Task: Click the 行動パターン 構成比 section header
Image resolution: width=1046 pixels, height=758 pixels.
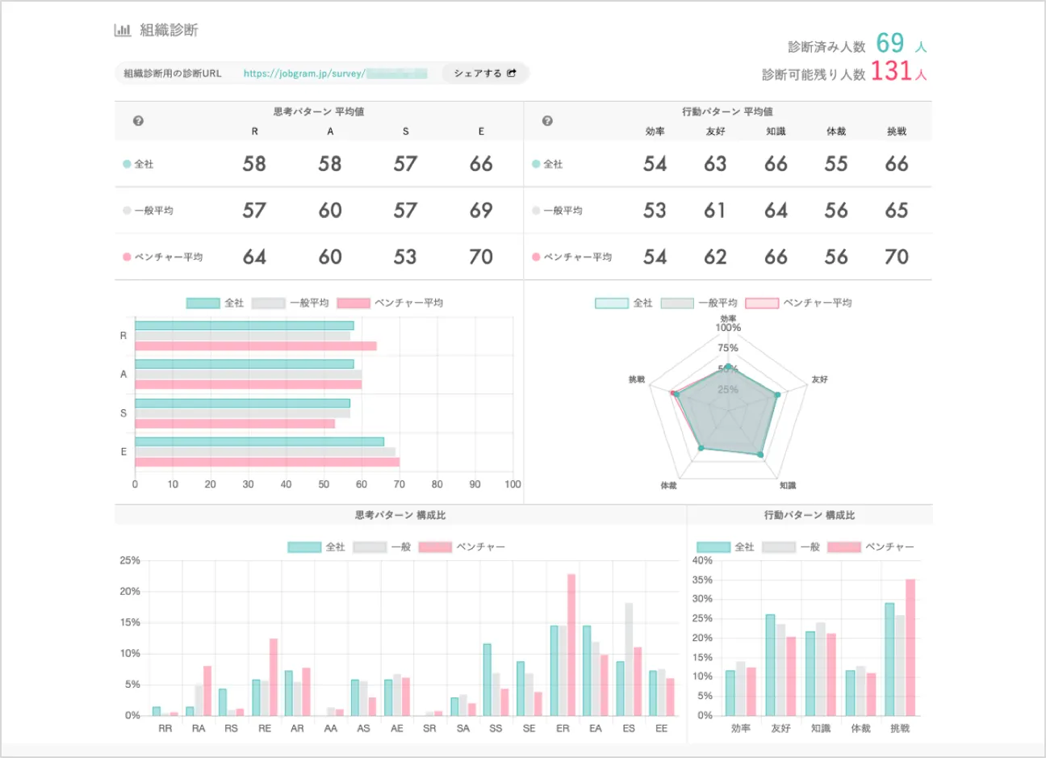Action: coord(809,515)
